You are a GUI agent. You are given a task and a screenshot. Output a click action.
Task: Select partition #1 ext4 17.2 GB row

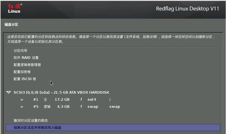point(113,99)
